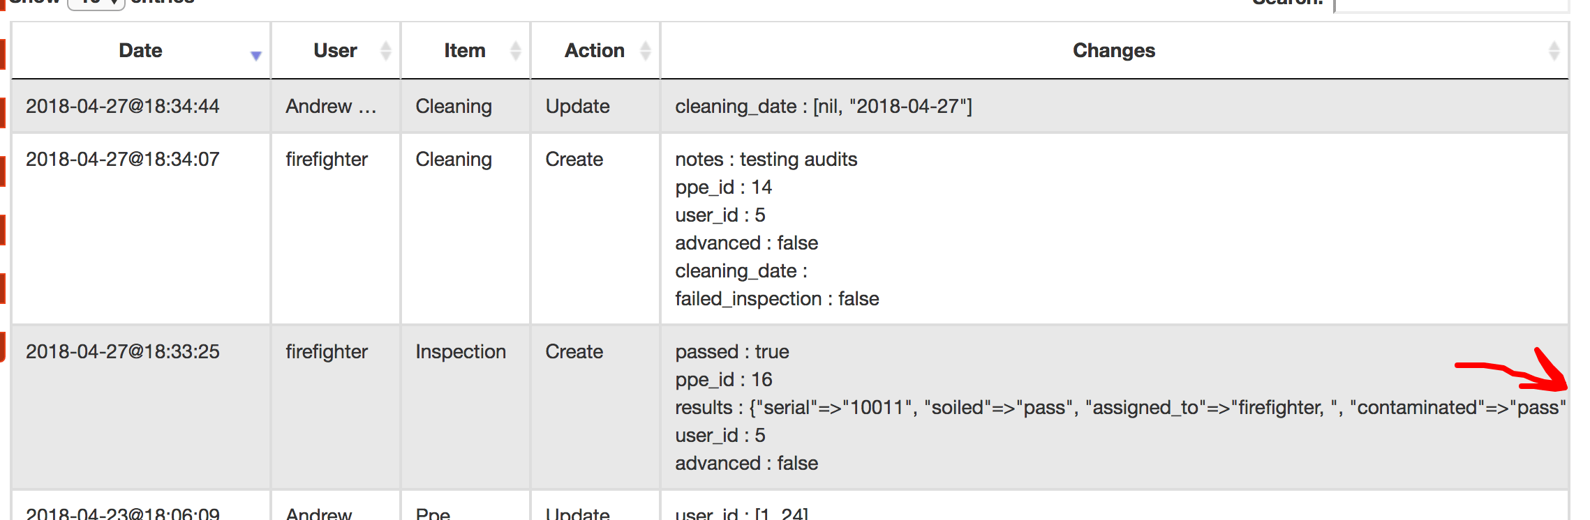Focus the Search input field
1590x520 pixels.
click(x=1452, y=6)
